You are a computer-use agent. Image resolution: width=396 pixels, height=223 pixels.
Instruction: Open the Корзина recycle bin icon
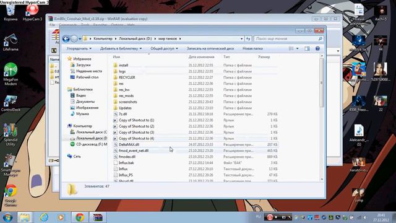[x=11, y=12]
